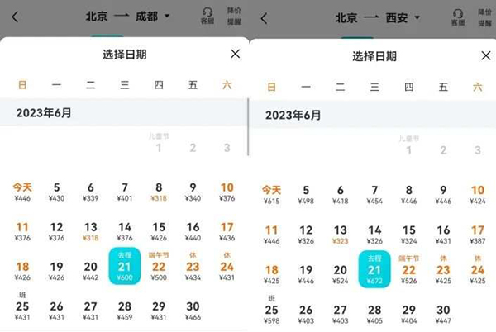Open 客服 headset on 北京—西安 screen
496x332 pixels.
click(x=457, y=17)
